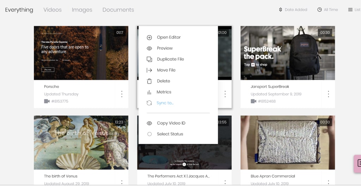Viewport: 361px width, 186px height.
Task: Click the overlapping squares Duplicate icon
Action: pos(149,60)
